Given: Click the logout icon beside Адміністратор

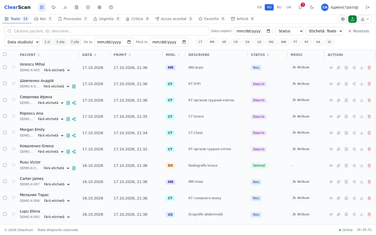Looking at the screenshot, I should (x=368, y=7).
